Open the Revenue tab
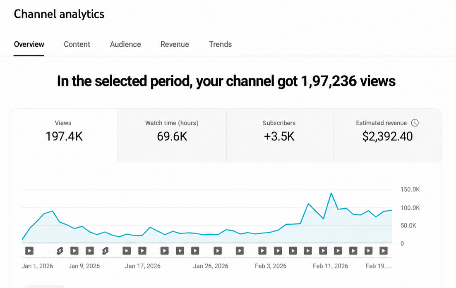The height and width of the screenshot is (288, 456). (175, 45)
